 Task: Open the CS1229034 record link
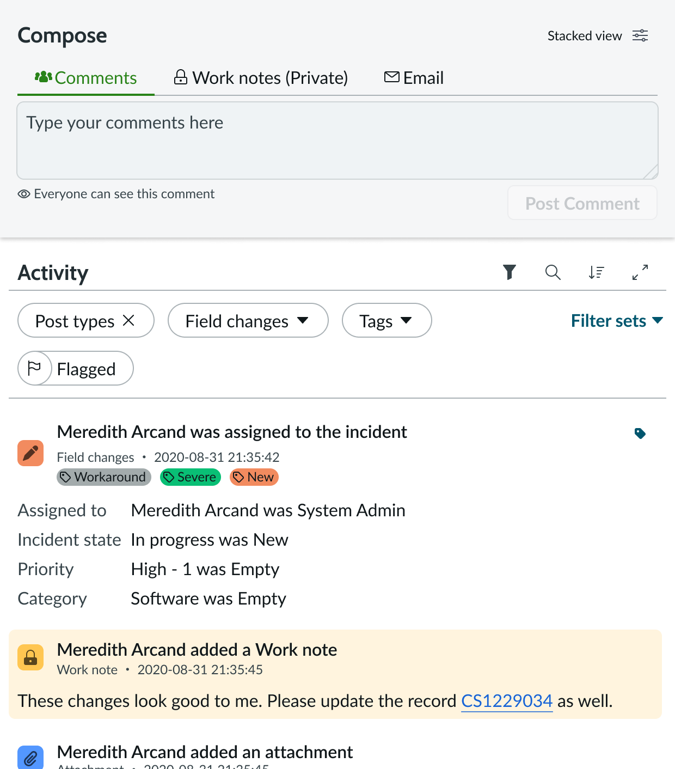tap(507, 701)
